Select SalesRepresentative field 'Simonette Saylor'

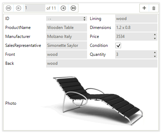pos(67,45)
